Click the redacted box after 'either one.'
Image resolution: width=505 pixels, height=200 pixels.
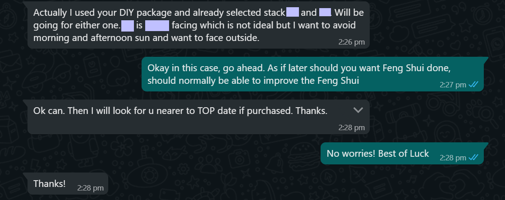pyautogui.click(x=128, y=25)
